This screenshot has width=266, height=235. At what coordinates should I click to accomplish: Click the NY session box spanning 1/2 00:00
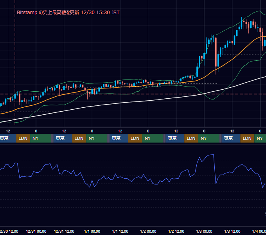[x=153, y=138]
